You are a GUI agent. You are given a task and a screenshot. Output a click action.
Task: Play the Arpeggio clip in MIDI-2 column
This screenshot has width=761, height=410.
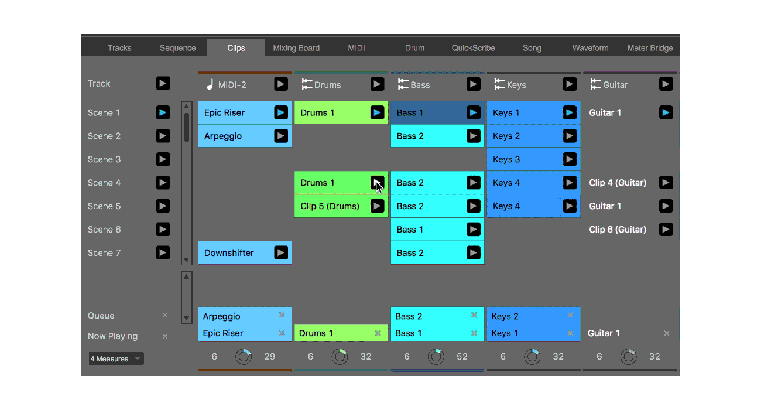(281, 136)
